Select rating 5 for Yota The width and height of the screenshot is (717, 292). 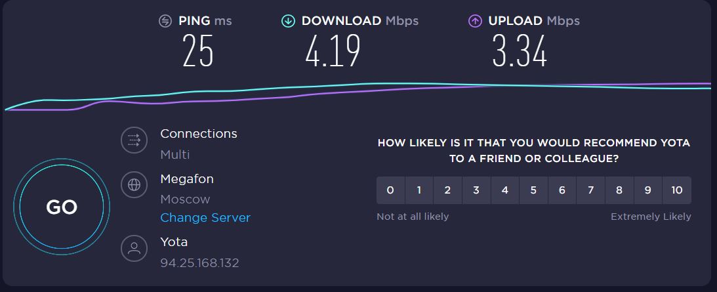click(x=533, y=190)
